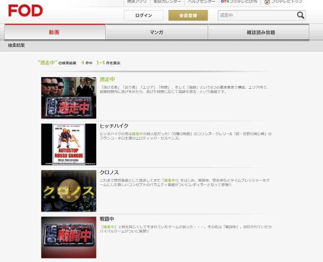Viewport: 323px width, 262px height.
Task: Click the green "逃走中" search results heading
Action: [47, 63]
